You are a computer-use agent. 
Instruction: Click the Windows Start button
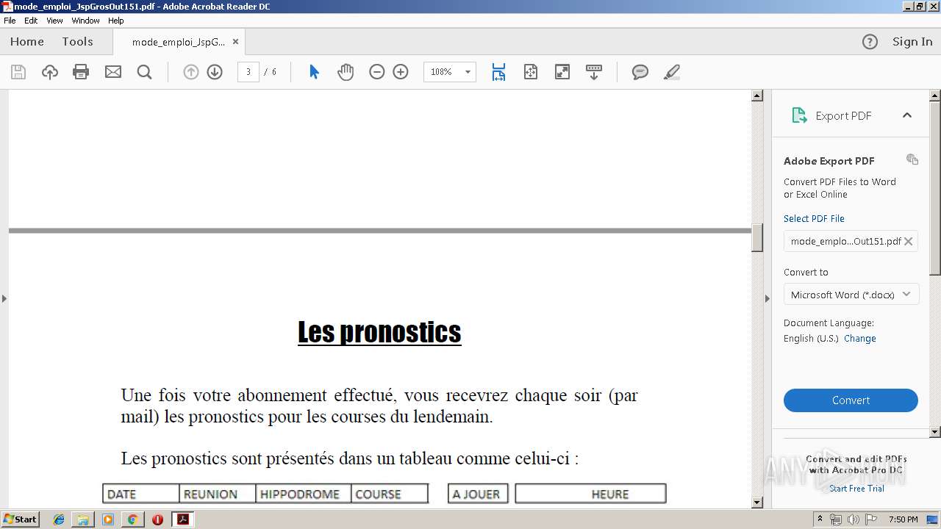(21, 519)
